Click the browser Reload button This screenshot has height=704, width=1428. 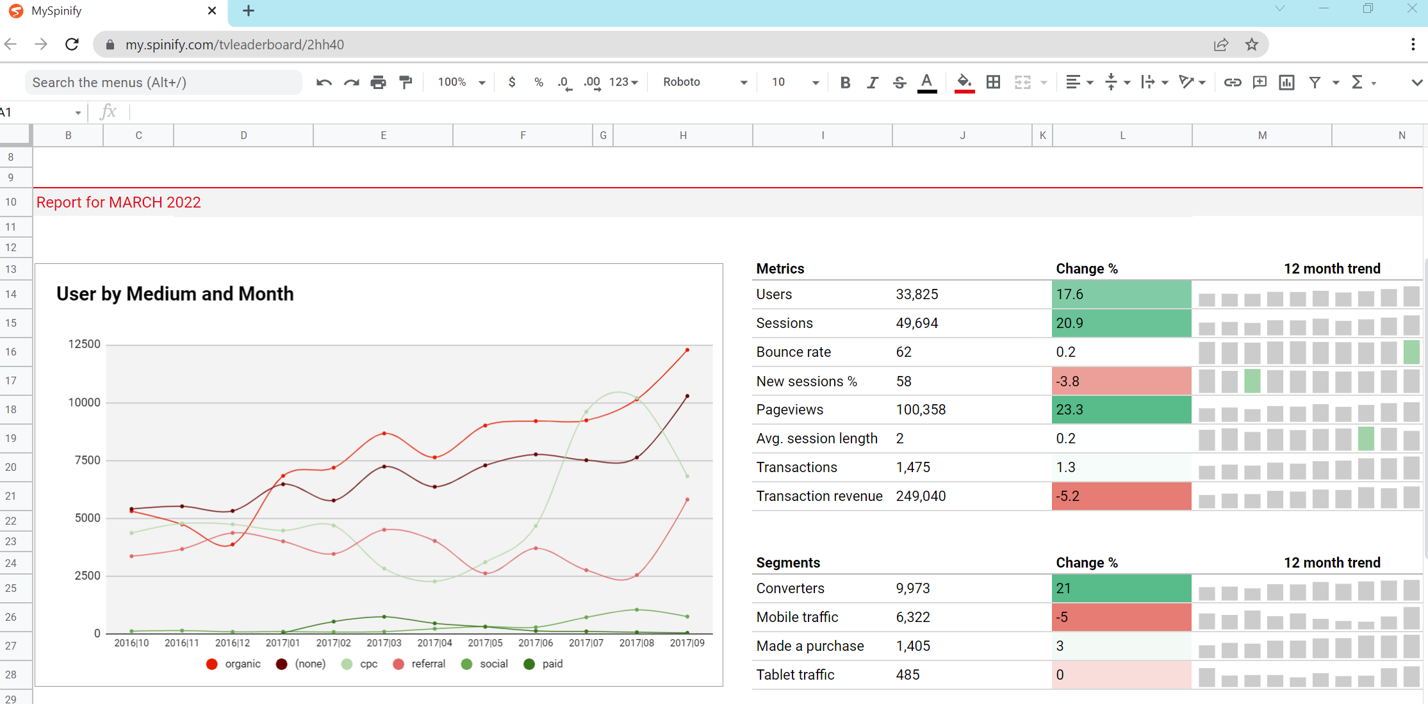coord(72,44)
